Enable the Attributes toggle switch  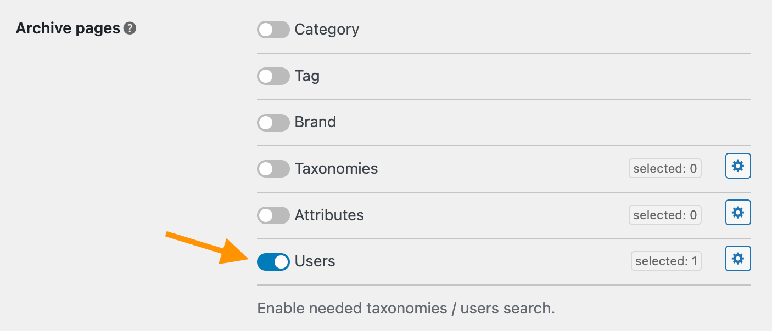click(x=273, y=215)
